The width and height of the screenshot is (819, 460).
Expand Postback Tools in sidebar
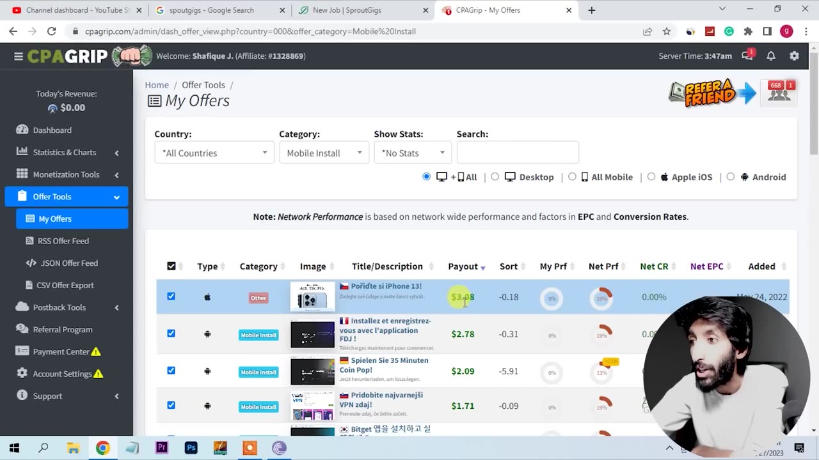(x=67, y=307)
